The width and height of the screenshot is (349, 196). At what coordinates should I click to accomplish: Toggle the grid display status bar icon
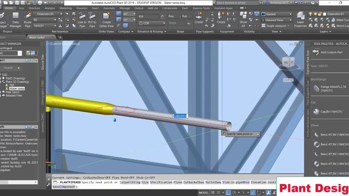pyautogui.click(x=213, y=193)
